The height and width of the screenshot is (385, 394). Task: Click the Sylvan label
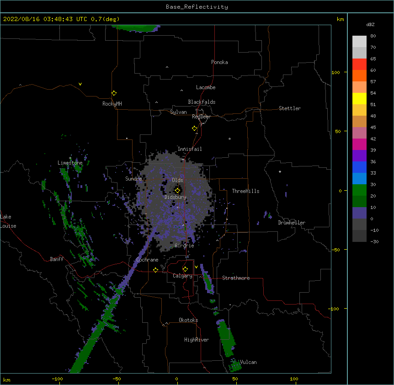point(178,112)
